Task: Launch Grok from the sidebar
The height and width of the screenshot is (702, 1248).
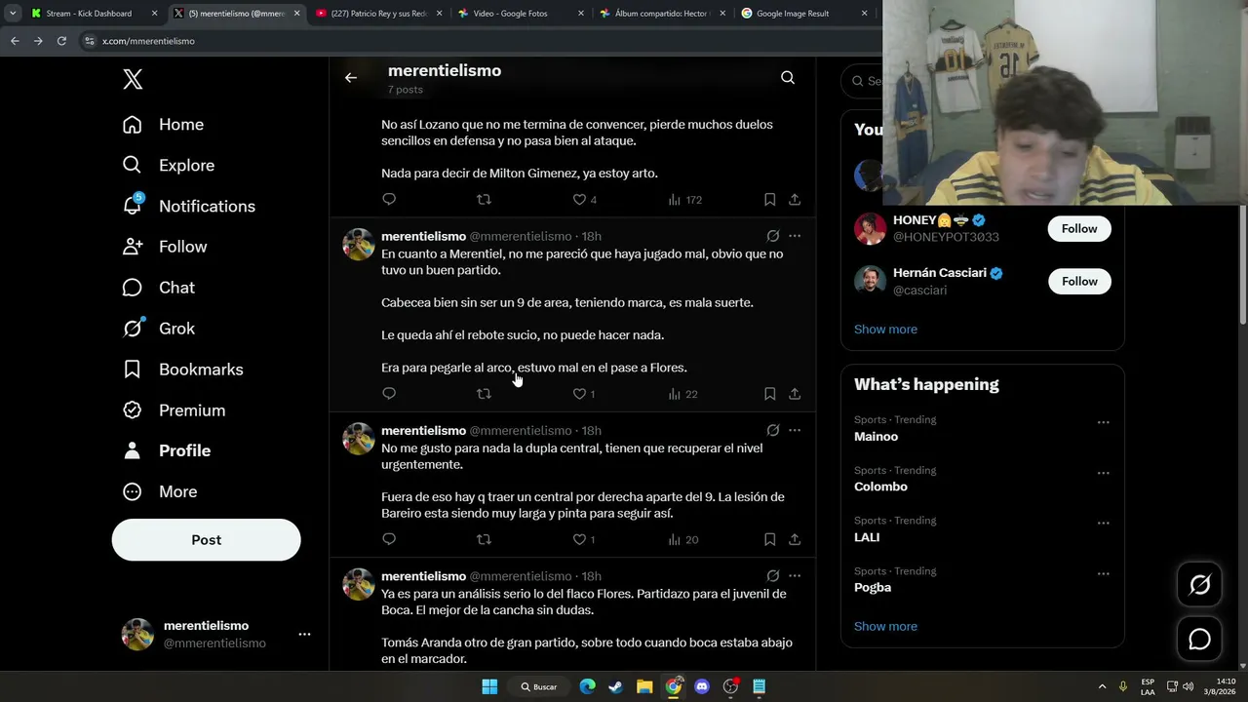Action: pos(158,330)
